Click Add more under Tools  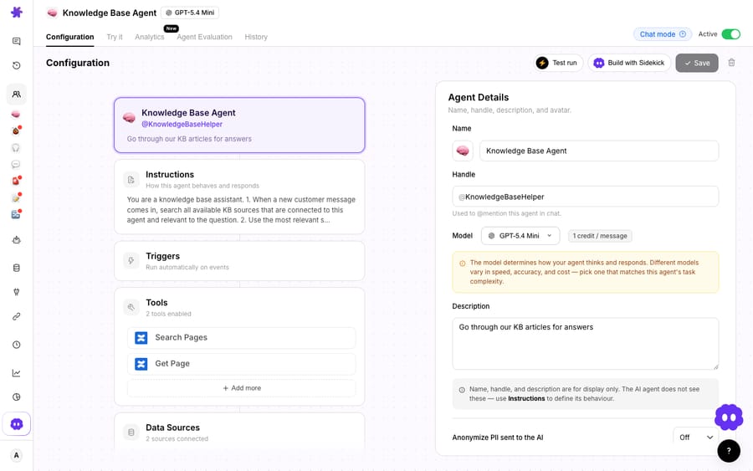click(x=242, y=388)
